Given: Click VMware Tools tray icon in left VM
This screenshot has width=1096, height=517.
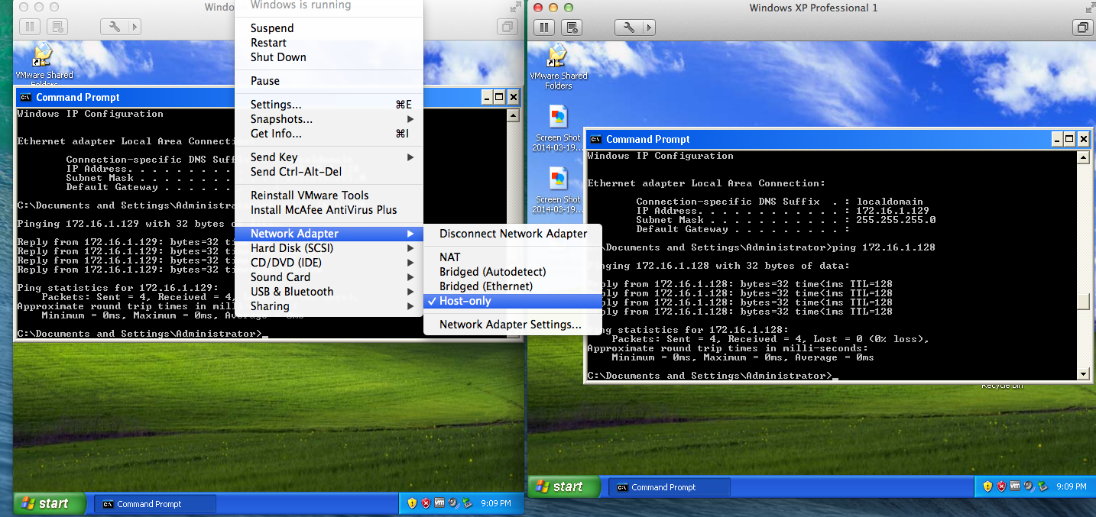Looking at the screenshot, I should [439, 503].
